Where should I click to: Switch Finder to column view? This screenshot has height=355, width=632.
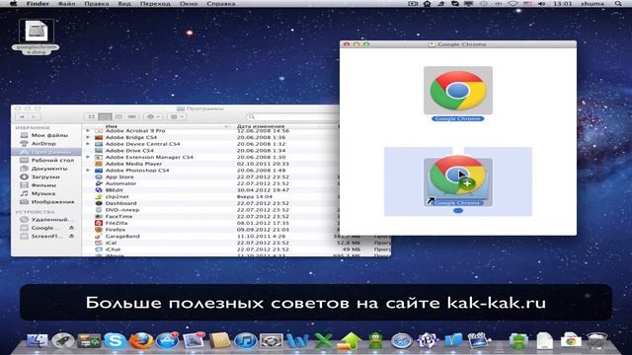click(x=118, y=116)
